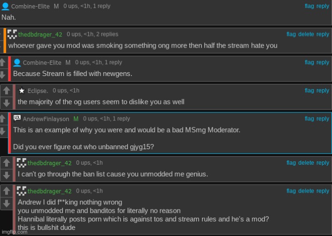Viewport: 332px width, 236px height.
Task: Open the Eclipse. username link
Action: point(38,91)
